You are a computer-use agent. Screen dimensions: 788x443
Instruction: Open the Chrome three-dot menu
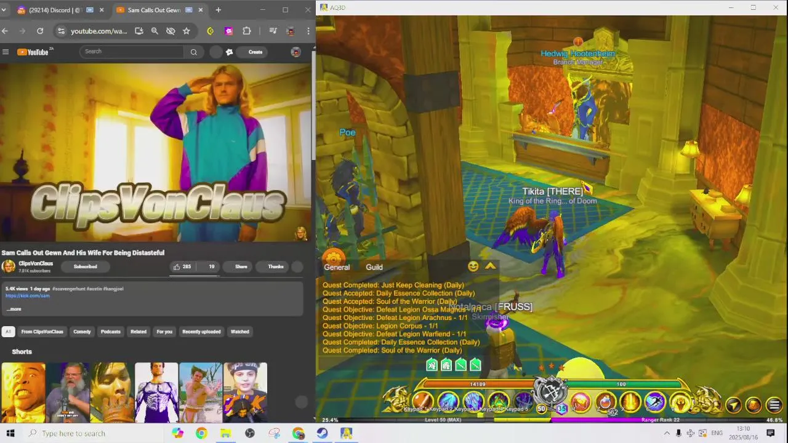308,31
